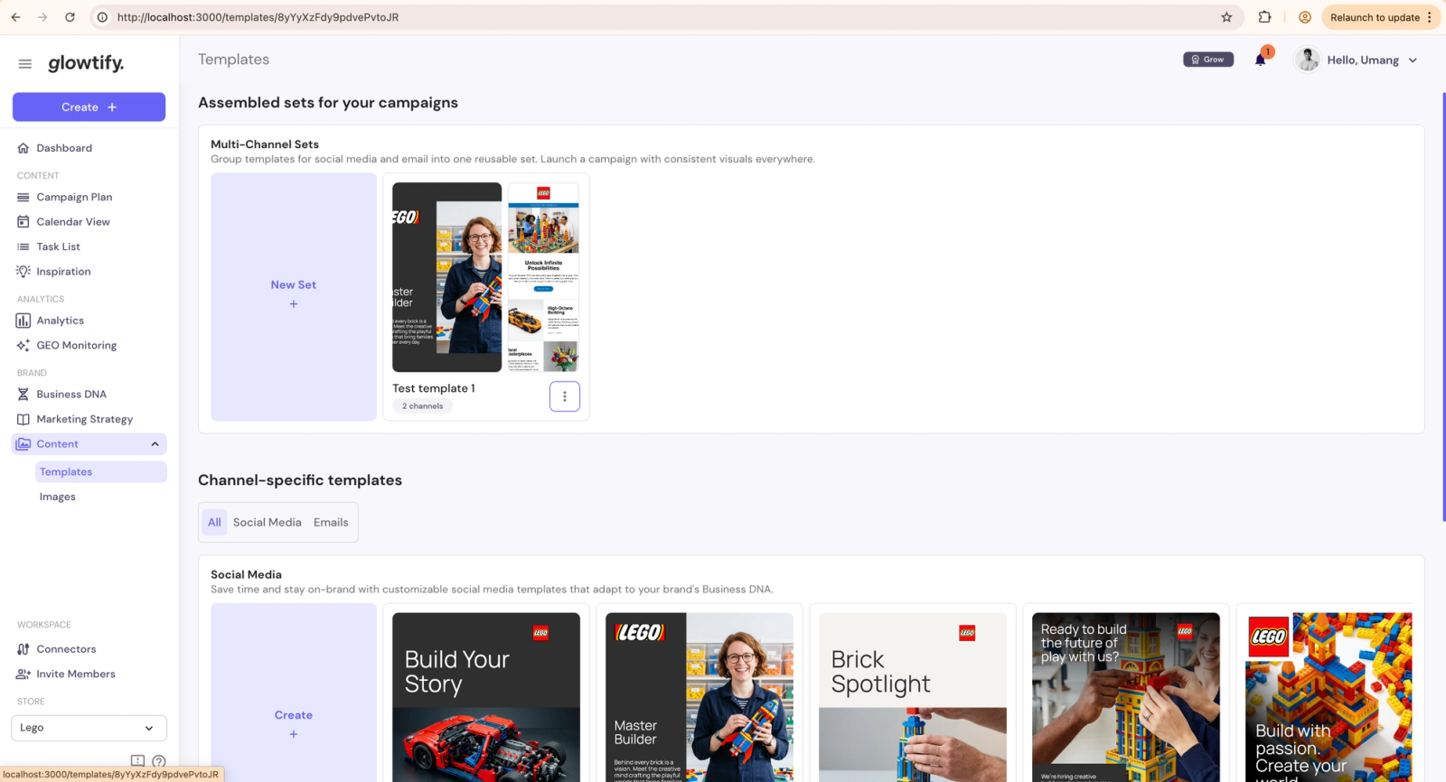Screen dimensions: 1446x782
Task: Click the page vertical scrollbar
Action: tap(1443, 307)
